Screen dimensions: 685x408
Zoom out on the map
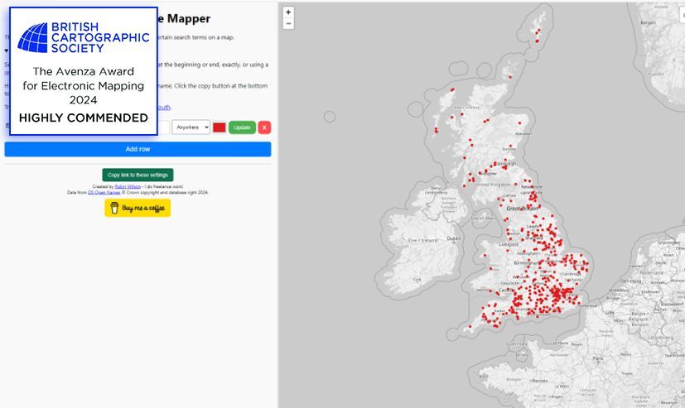288,23
